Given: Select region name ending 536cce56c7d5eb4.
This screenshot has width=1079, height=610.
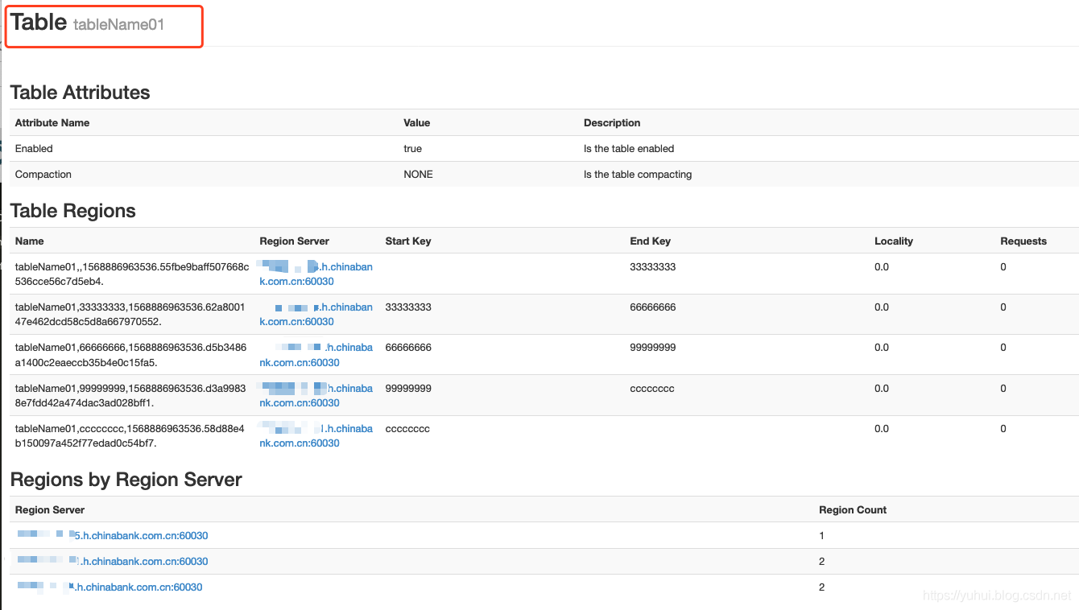Looking at the screenshot, I should point(132,274).
